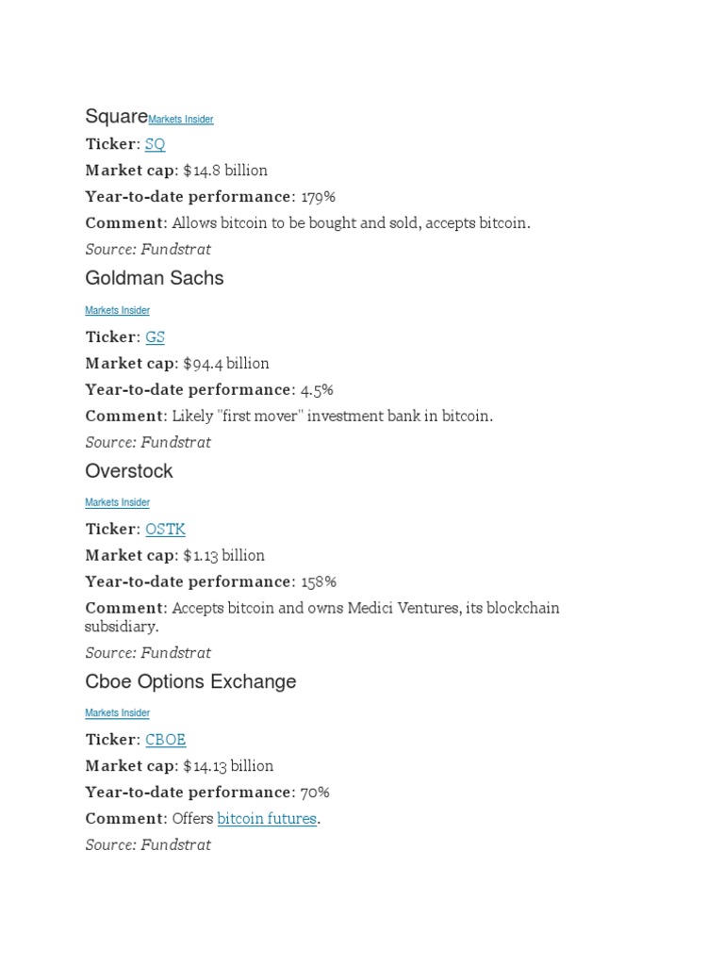Follow the CBOE ticker link
The image size is (724, 965).
[x=165, y=740]
